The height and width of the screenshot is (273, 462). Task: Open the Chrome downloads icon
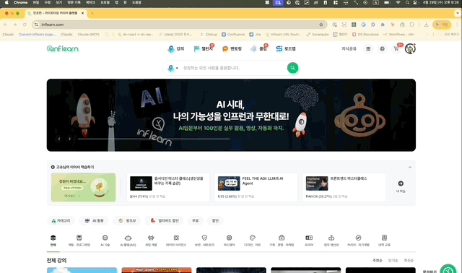(426, 25)
